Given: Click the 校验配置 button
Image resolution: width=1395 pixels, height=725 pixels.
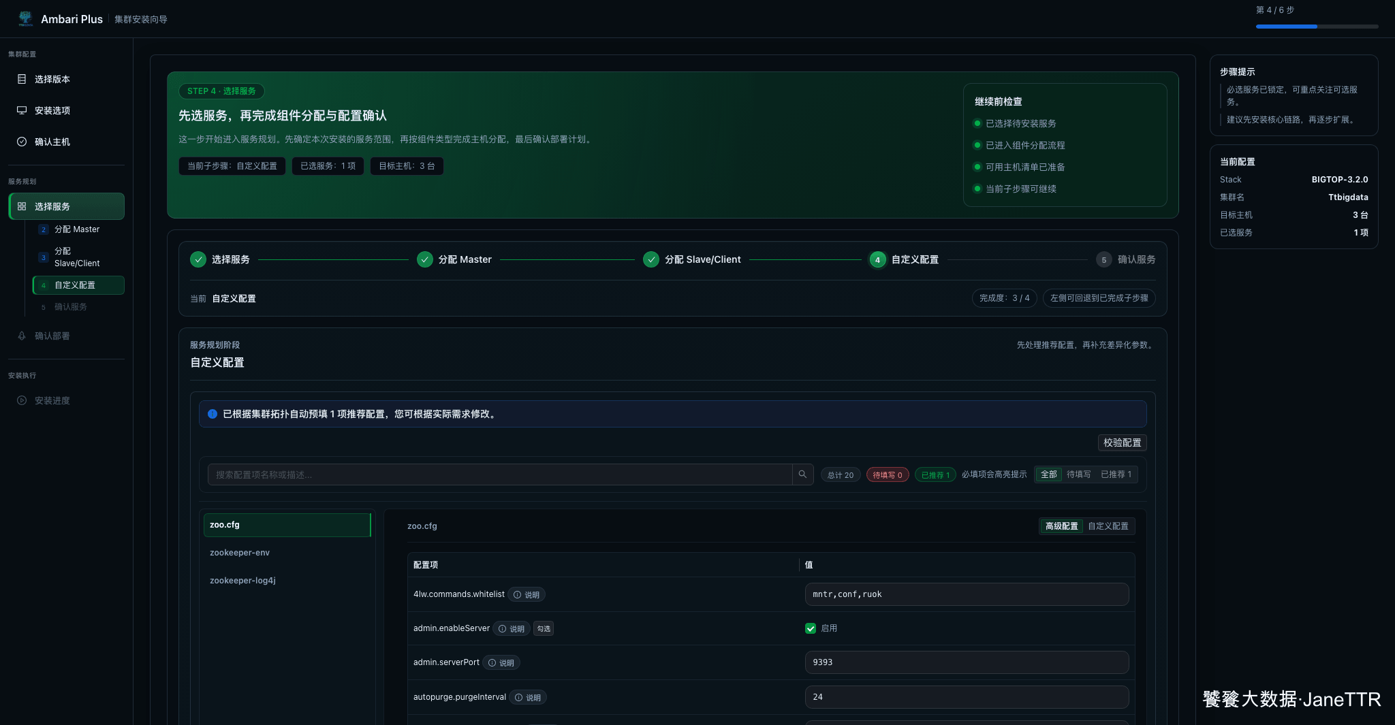Looking at the screenshot, I should point(1123,442).
